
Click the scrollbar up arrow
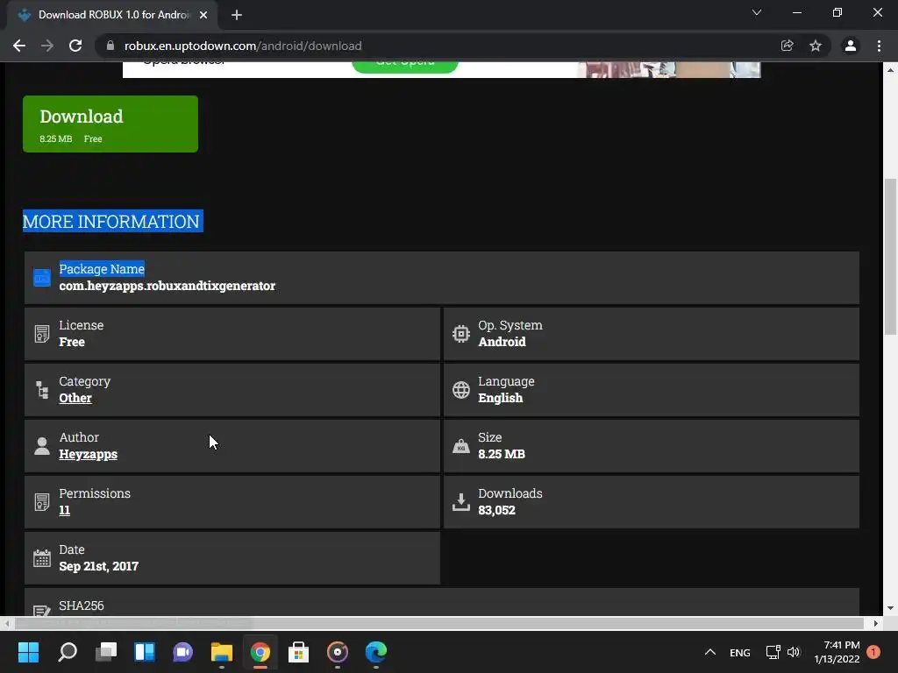pyautogui.click(x=890, y=70)
